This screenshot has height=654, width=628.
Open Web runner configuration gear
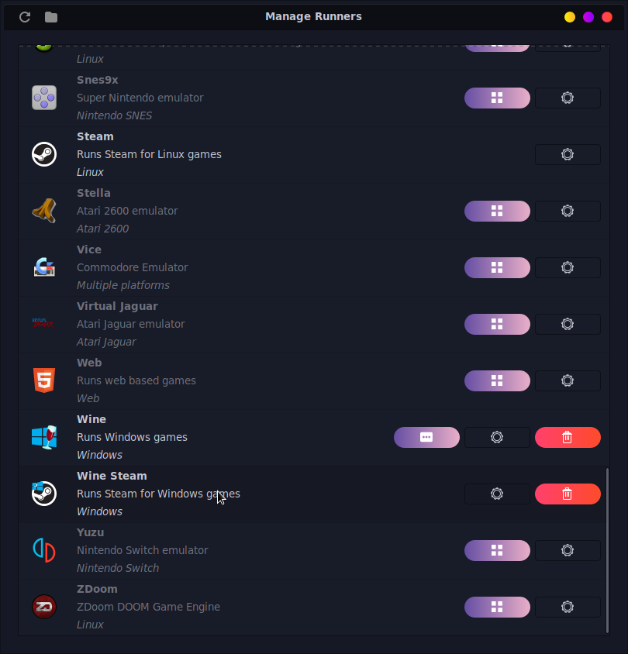568,380
